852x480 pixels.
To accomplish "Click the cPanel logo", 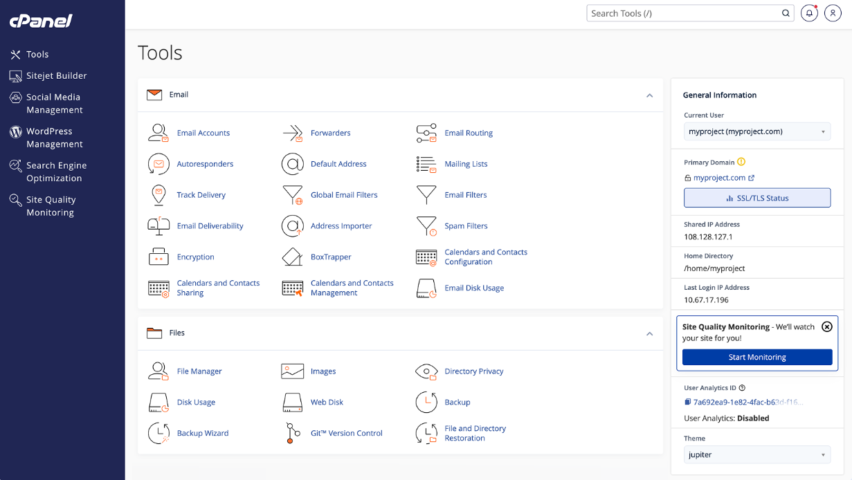I will pos(41,21).
